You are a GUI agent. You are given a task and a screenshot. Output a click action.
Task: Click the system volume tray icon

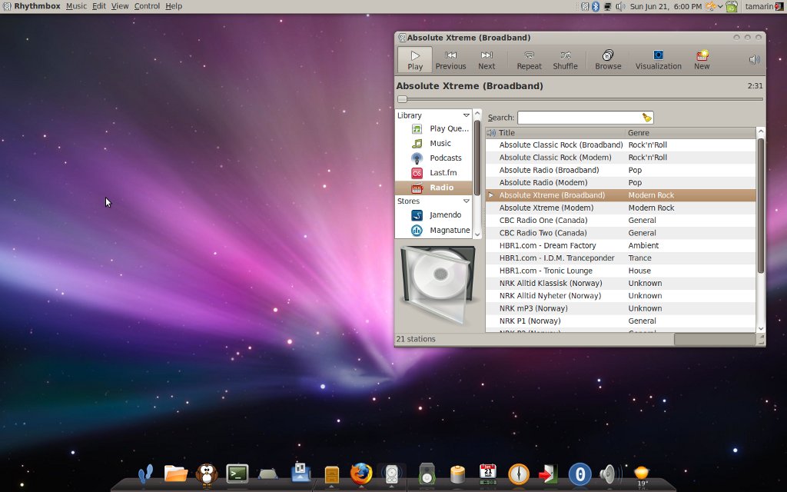click(x=620, y=6)
